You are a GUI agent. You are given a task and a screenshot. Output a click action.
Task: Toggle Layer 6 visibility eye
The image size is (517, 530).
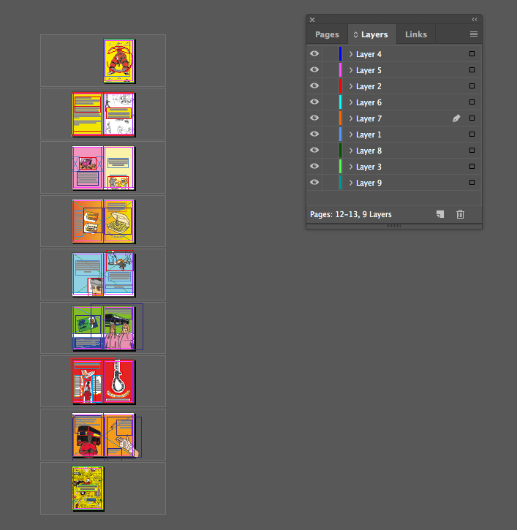coord(314,102)
